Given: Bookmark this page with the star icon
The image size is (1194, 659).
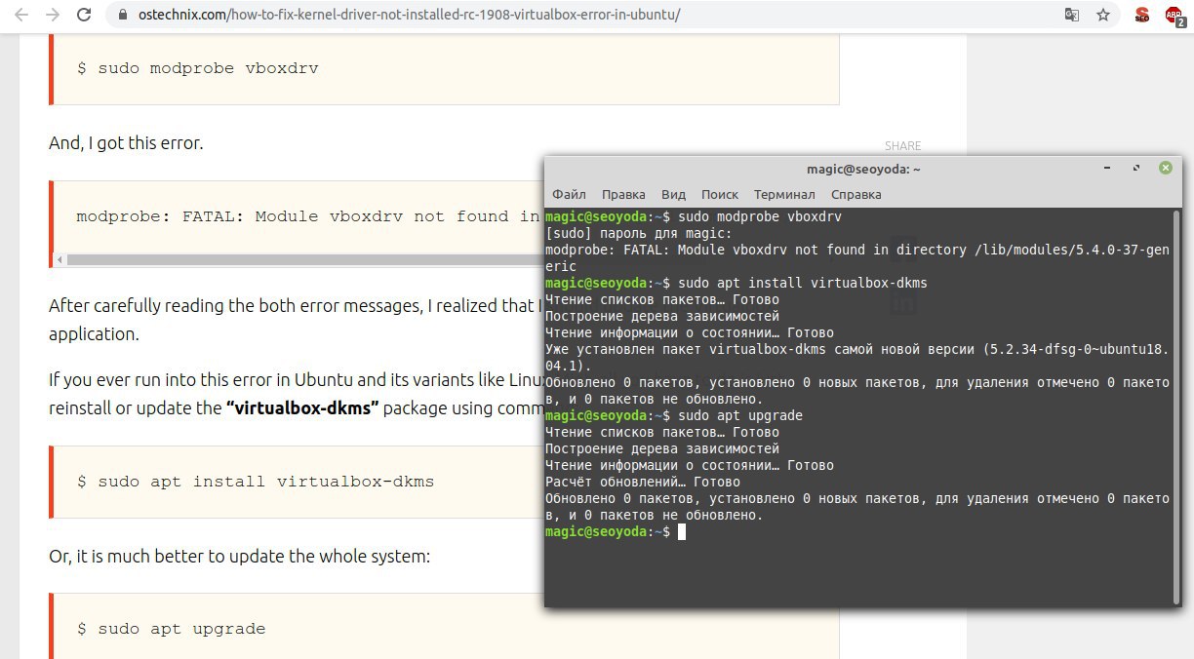Looking at the screenshot, I should coord(1103,16).
